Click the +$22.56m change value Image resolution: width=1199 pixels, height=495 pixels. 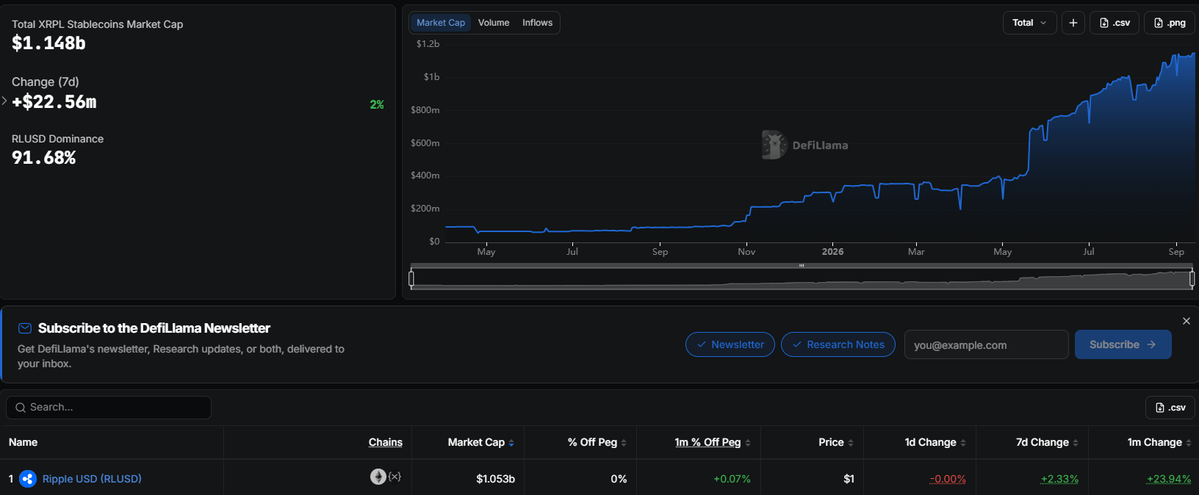pyautogui.click(x=54, y=102)
